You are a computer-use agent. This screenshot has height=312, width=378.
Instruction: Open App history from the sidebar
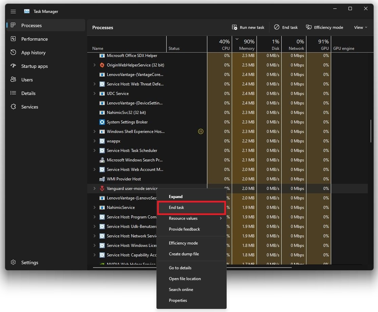pos(33,53)
